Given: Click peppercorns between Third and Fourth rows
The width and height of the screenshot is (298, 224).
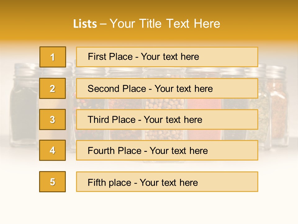Looking at the screenshot, I should pos(165,135).
